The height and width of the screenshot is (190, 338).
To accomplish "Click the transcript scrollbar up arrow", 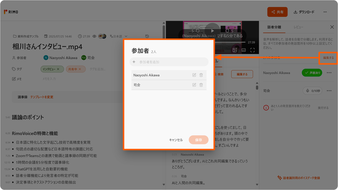I will (x=257, y=84).
